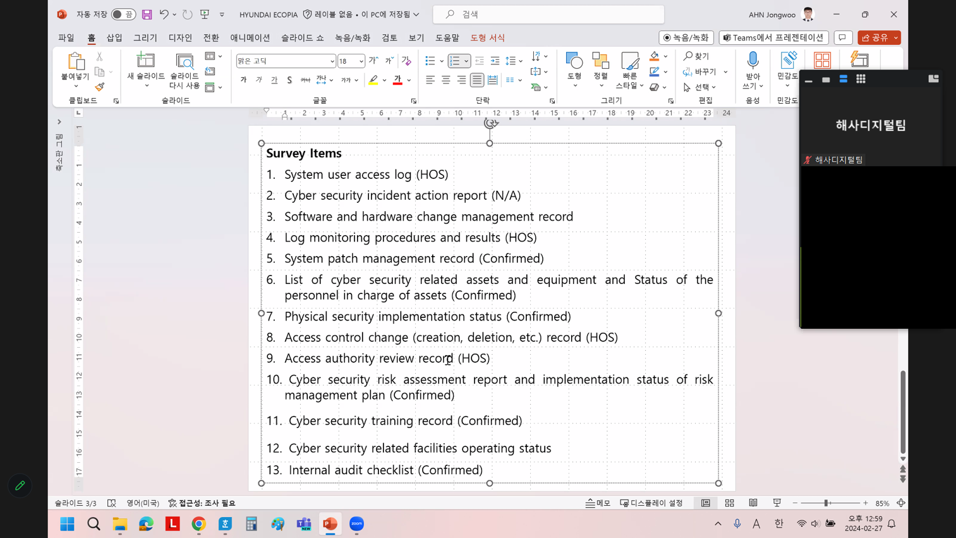Open the 애니메이션 ribbon tab
956x538 pixels.
250,38
